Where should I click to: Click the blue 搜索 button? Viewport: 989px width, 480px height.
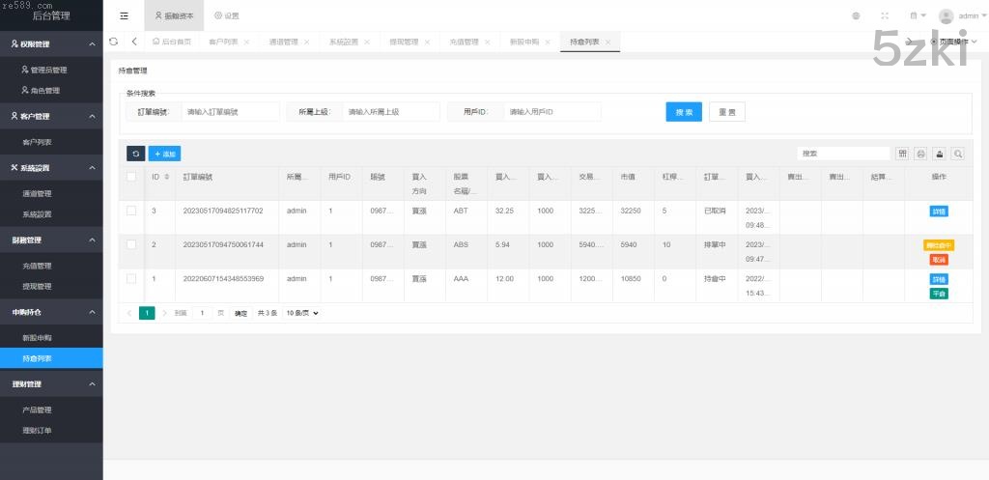684,112
